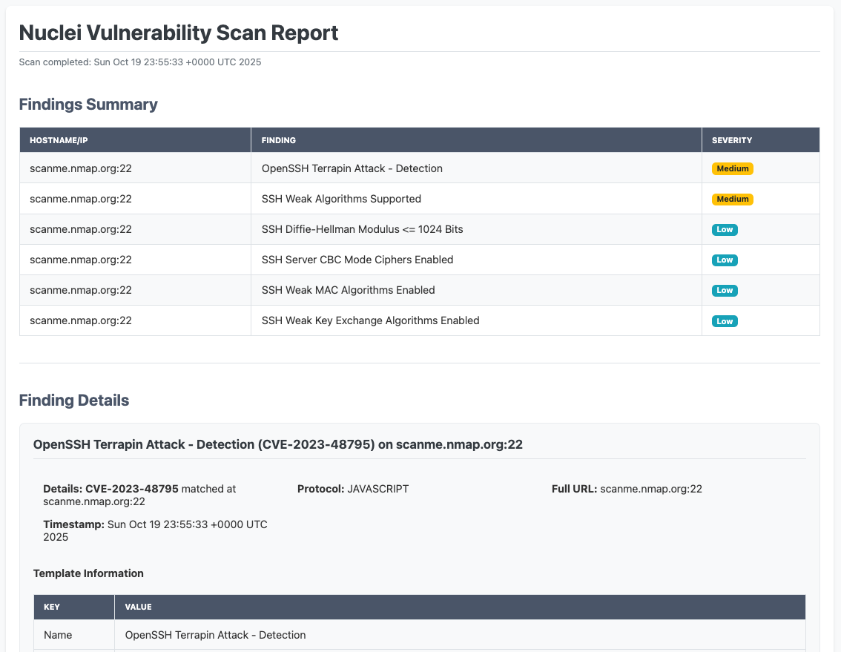This screenshot has width=841, height=652.
Task: Click the Medium badge on SSH Weak Algorithms row
Action: click(732, 199)
